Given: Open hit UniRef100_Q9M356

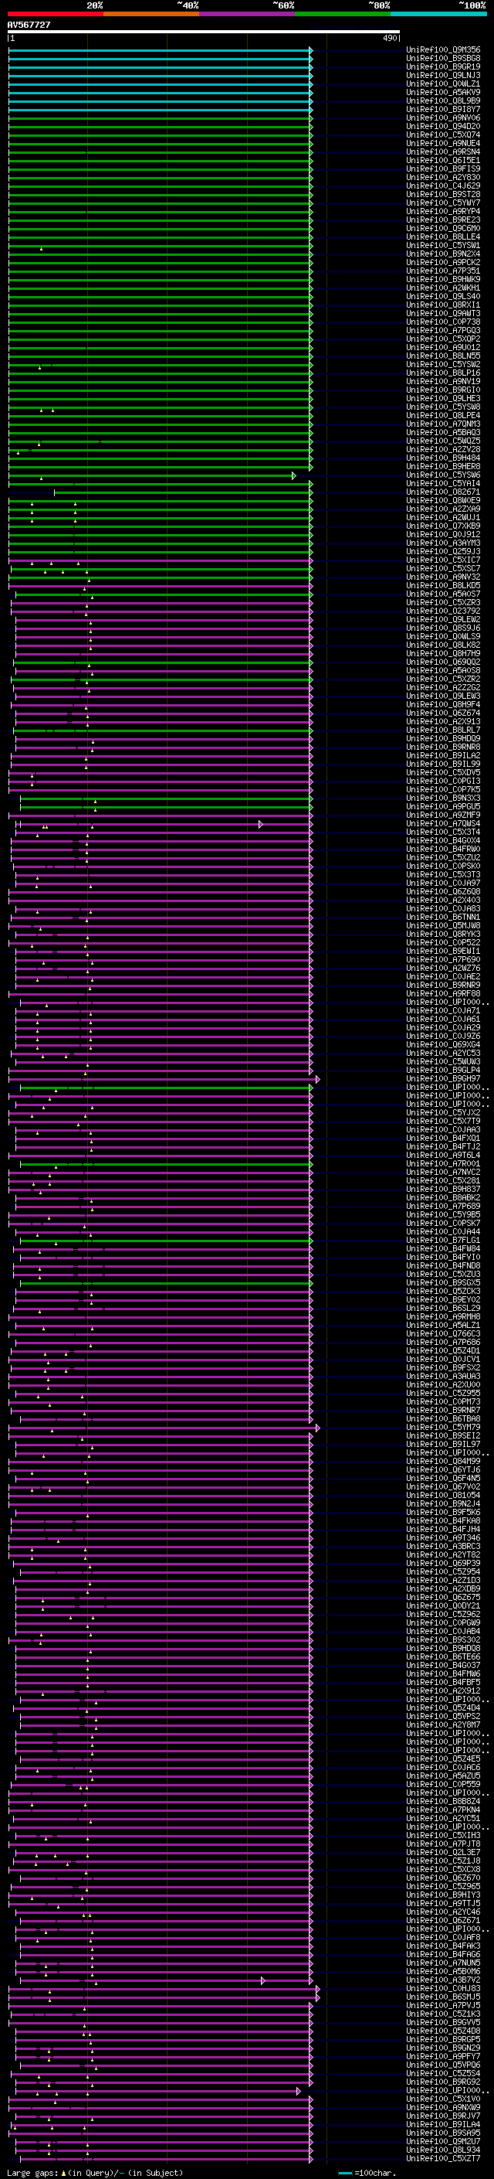Looking at the screenshot, I should 443,50.
